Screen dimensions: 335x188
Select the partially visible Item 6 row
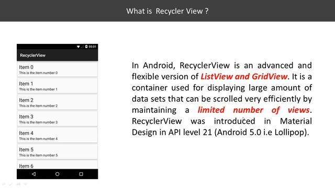pos(57,165)
